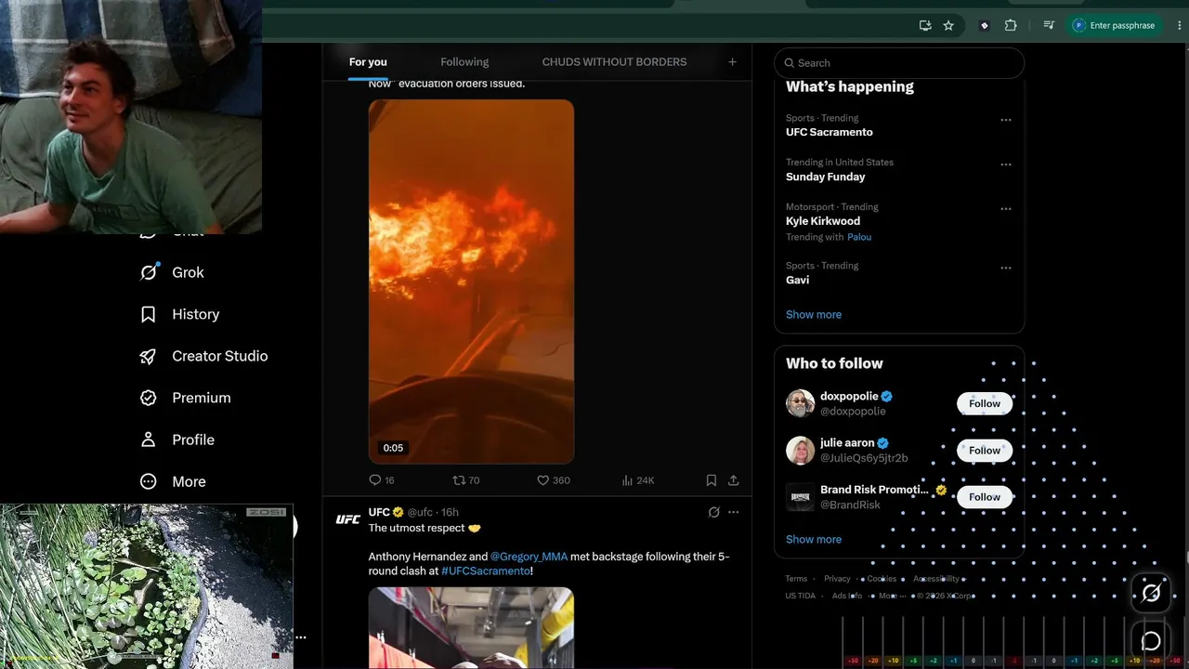The height and width of the screenshot is (669, 1189).
Task: Click Enter passphrase profile button
Action: click(1113, 25)
